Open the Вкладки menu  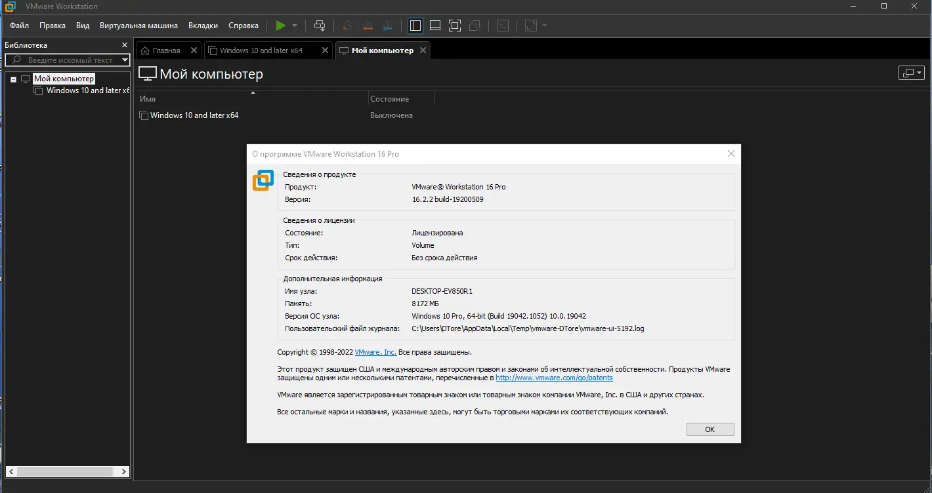click(203, 26)
